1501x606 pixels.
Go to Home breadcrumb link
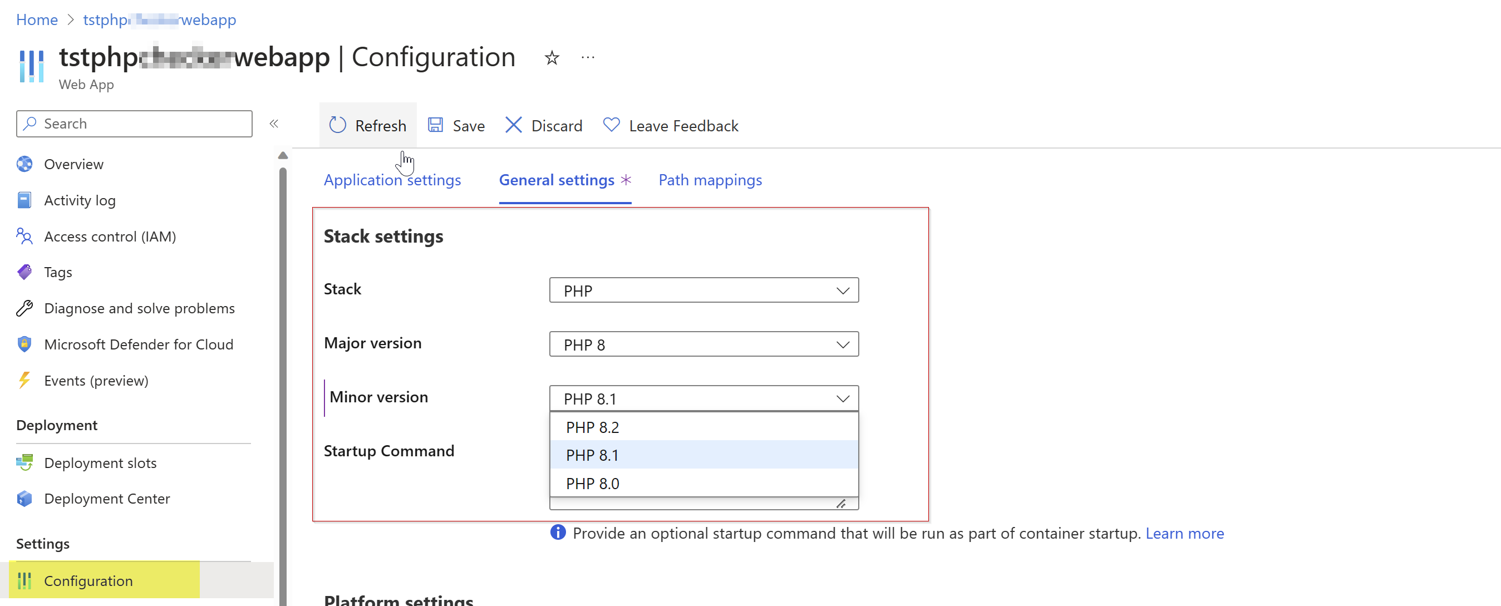point(37,20)
